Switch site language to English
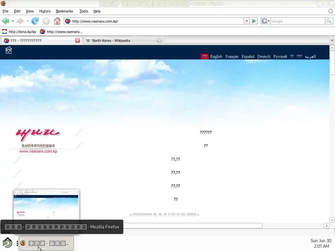 [x=216, y=56]
